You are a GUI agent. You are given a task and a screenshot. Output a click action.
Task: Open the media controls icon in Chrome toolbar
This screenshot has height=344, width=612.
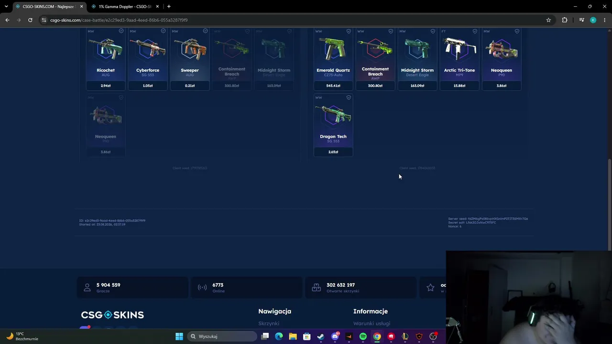pos(581,20)
